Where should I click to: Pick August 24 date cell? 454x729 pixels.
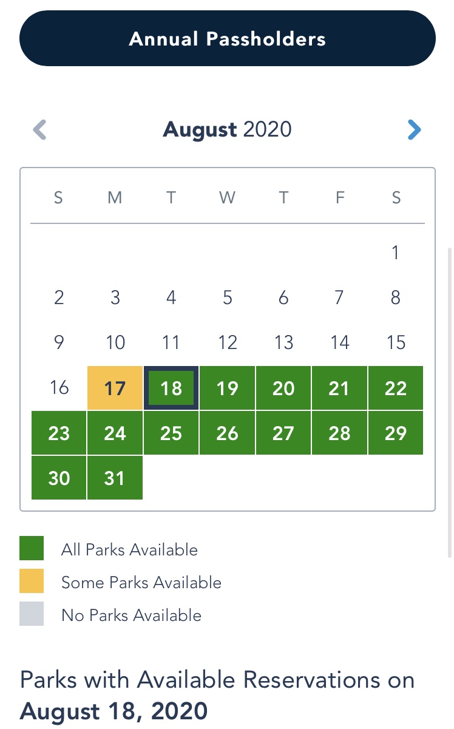coord(115,433)
